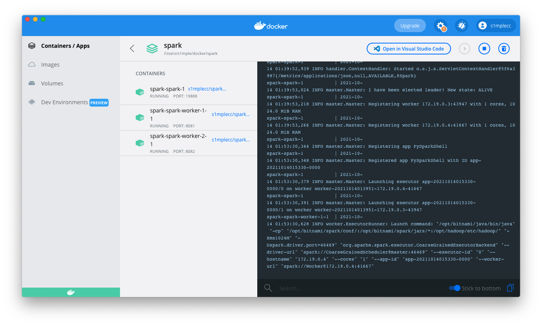
Task: Disable Stick to bottom
Action: [454, 288]
